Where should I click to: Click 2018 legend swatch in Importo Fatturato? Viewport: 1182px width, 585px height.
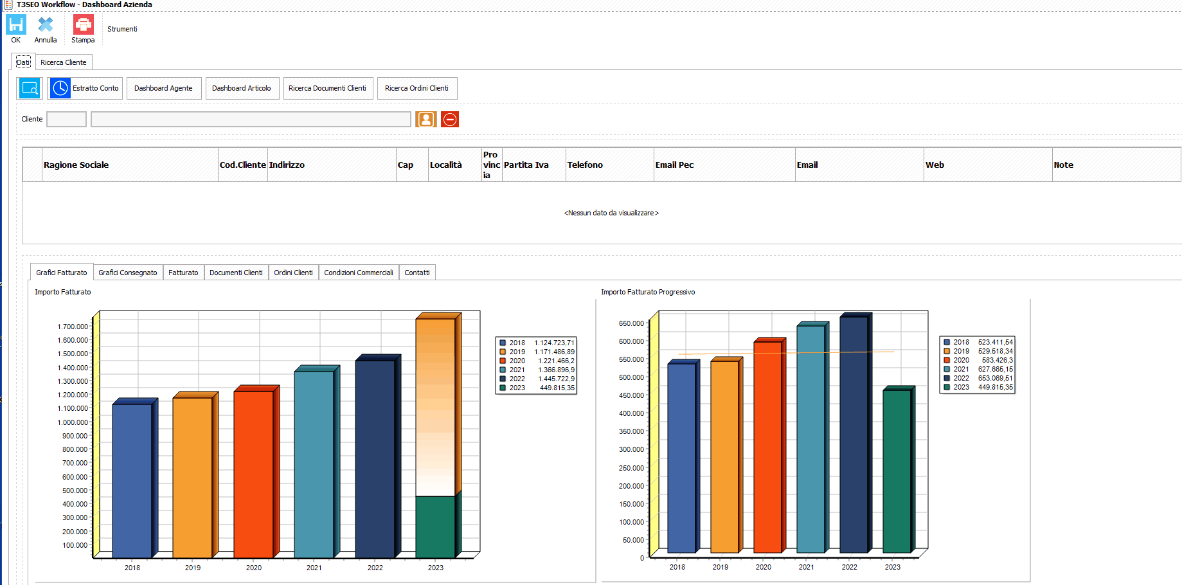pos(503,343)
